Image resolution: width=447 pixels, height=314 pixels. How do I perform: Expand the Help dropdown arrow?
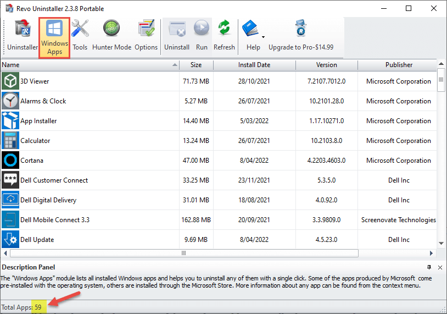point(263,37)
